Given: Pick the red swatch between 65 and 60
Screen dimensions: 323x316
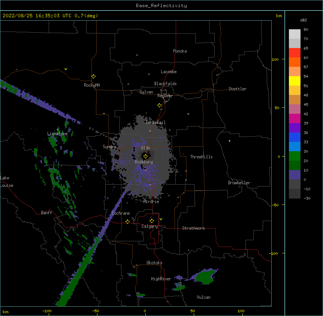Looking at the screenshot, I should pyautogui.click(x=295, y=53).
